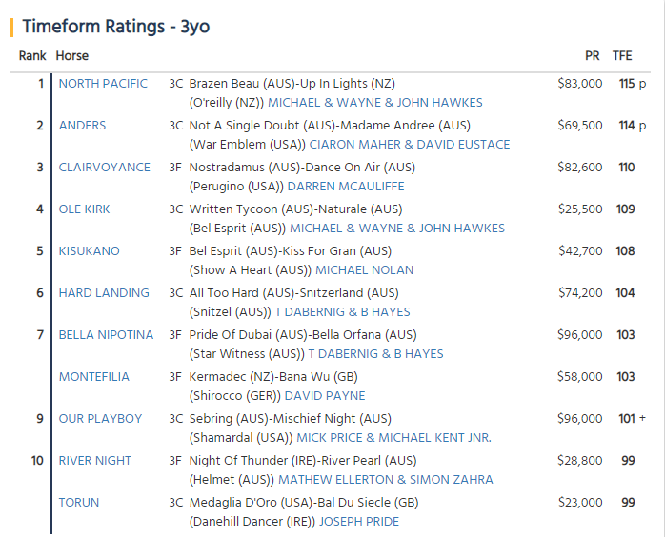The image size is (665, 537).
Task: Open Mathew Ellerton & Simon Zahra link
Action: [386, 480]
